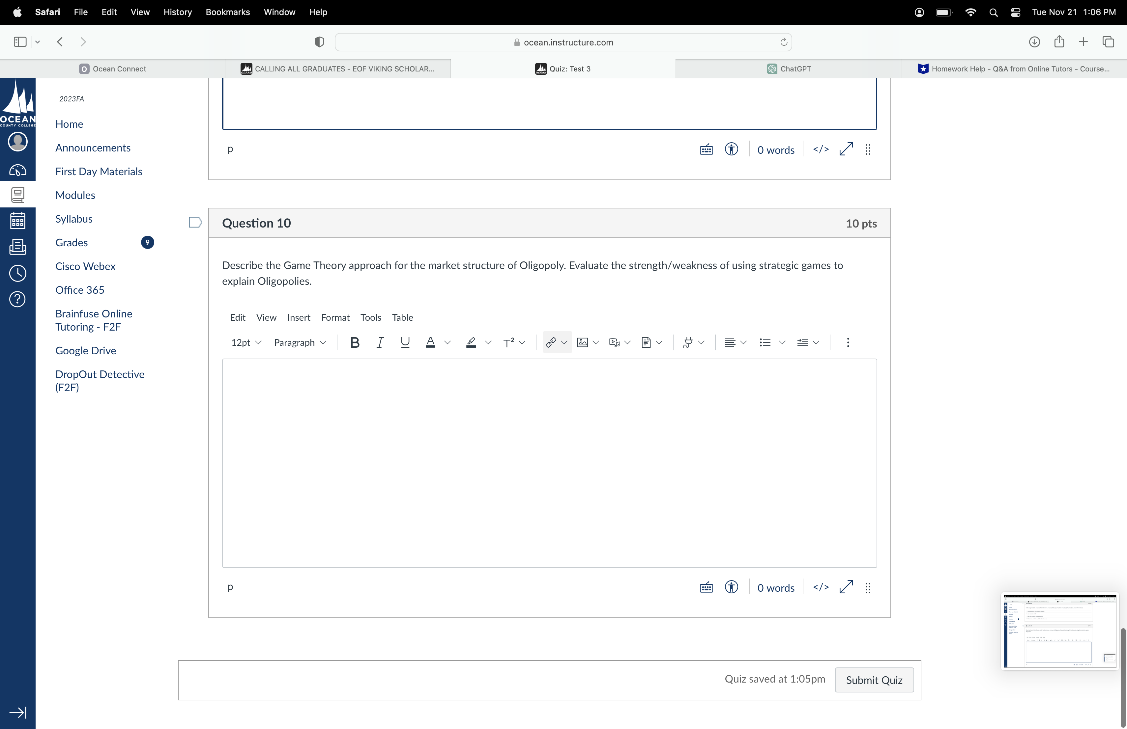The image size is (1127, 729).
Task: Click the Bold formatting icon
Action: pos(354,342)
